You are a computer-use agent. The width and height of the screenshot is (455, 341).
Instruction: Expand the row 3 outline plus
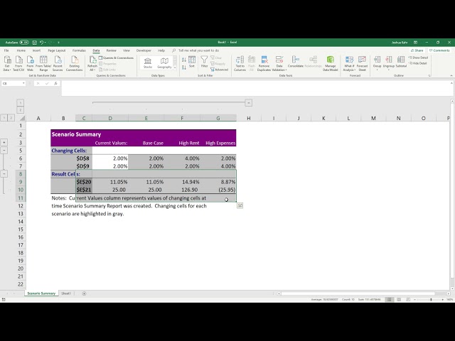[x=4, y=142]
